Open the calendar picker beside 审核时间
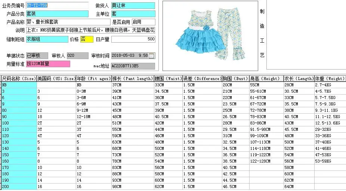346x191 pixels. pyautogui.click(x=151, y=55)
